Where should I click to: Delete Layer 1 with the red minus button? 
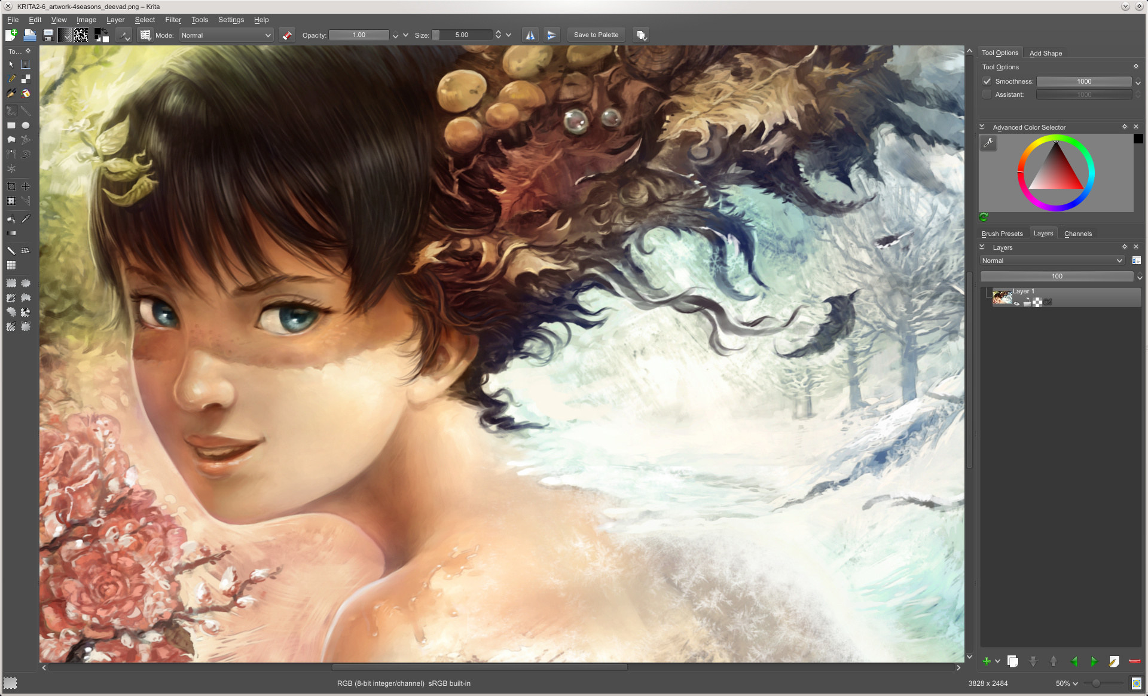(x=1134, y=661)
